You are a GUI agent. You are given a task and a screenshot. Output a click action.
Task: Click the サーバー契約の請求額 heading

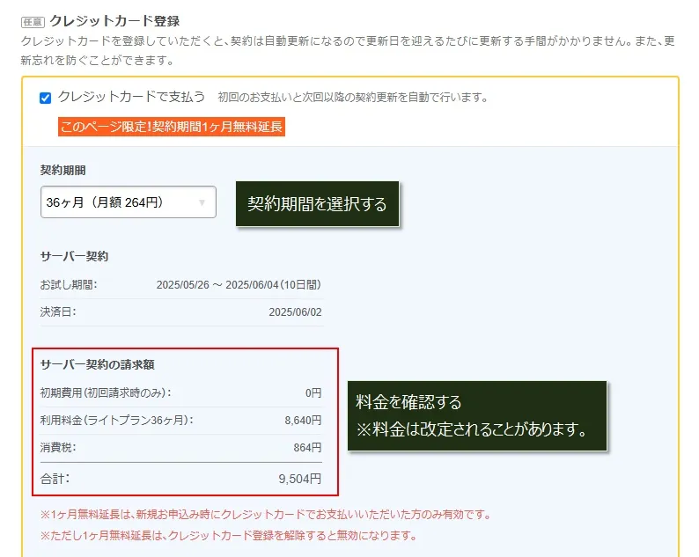[x=98, y=364]
